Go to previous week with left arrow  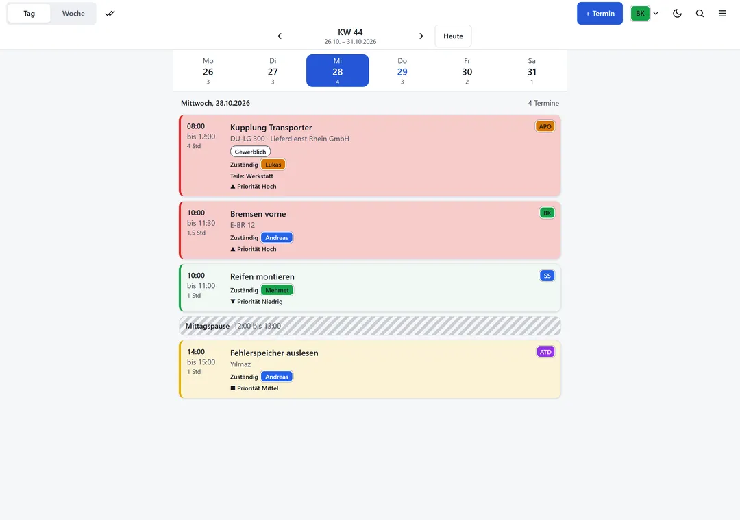(280, 36)
